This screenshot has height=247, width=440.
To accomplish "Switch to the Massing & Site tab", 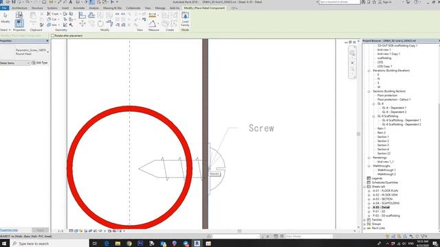I will point(112,8).
